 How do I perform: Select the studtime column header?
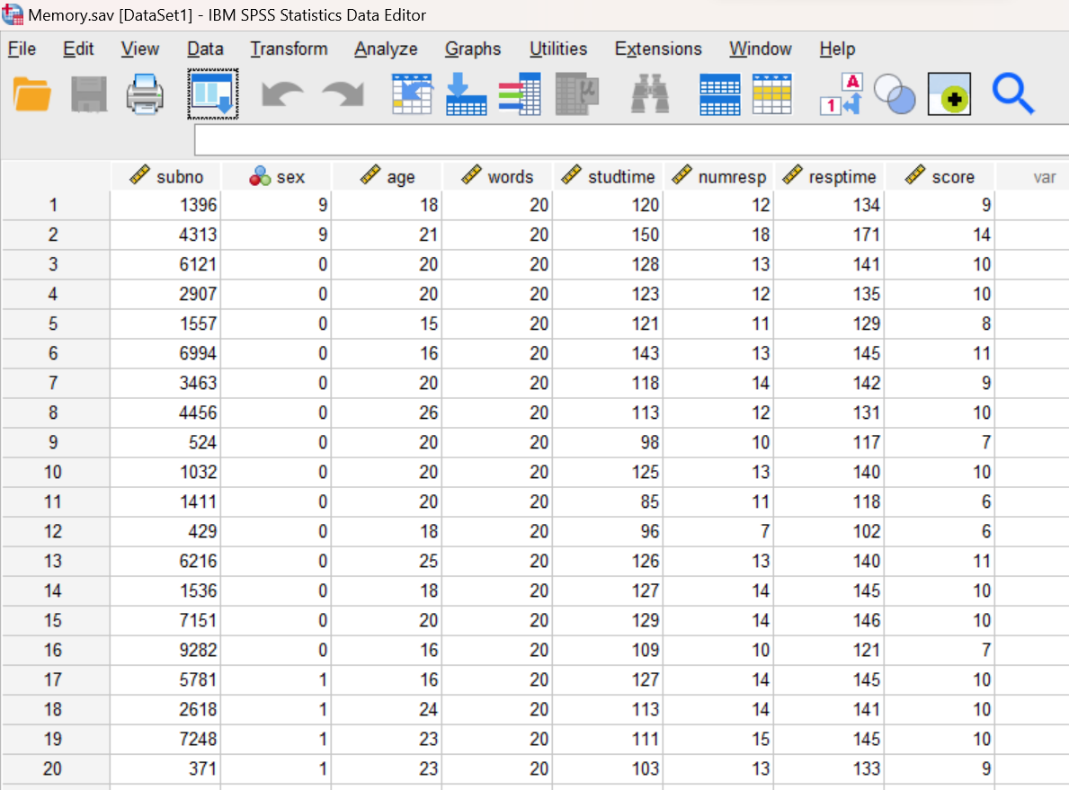pyautogui.click(x=608, y=176)
